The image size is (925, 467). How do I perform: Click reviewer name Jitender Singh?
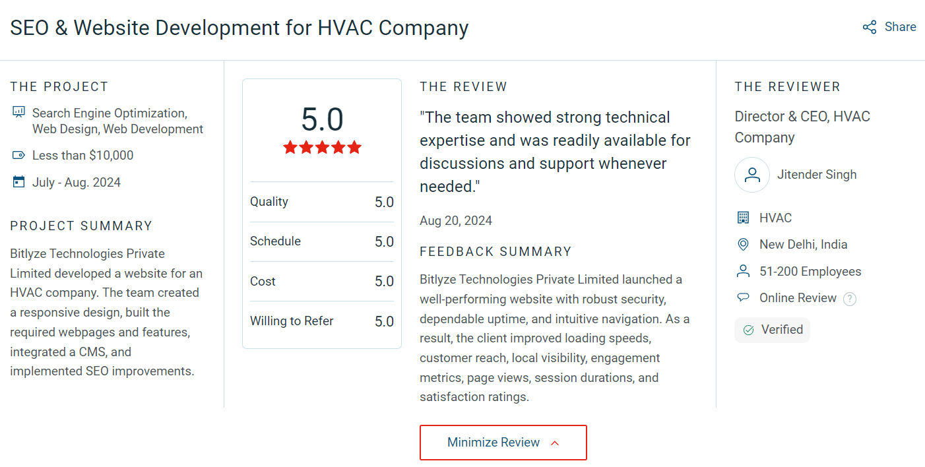coord(817,175)
